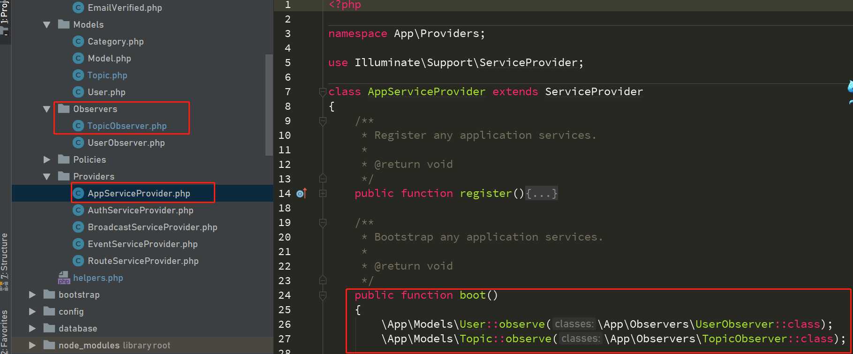This screenshot has width=853, height=354.
Task: Click the project tree vertical scrollbar
Action: pyautogui.click(x=269, y=105)
